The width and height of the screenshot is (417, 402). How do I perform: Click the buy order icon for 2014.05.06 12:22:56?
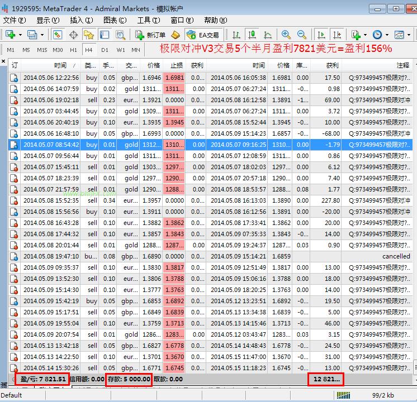click(x=14, y=78)
